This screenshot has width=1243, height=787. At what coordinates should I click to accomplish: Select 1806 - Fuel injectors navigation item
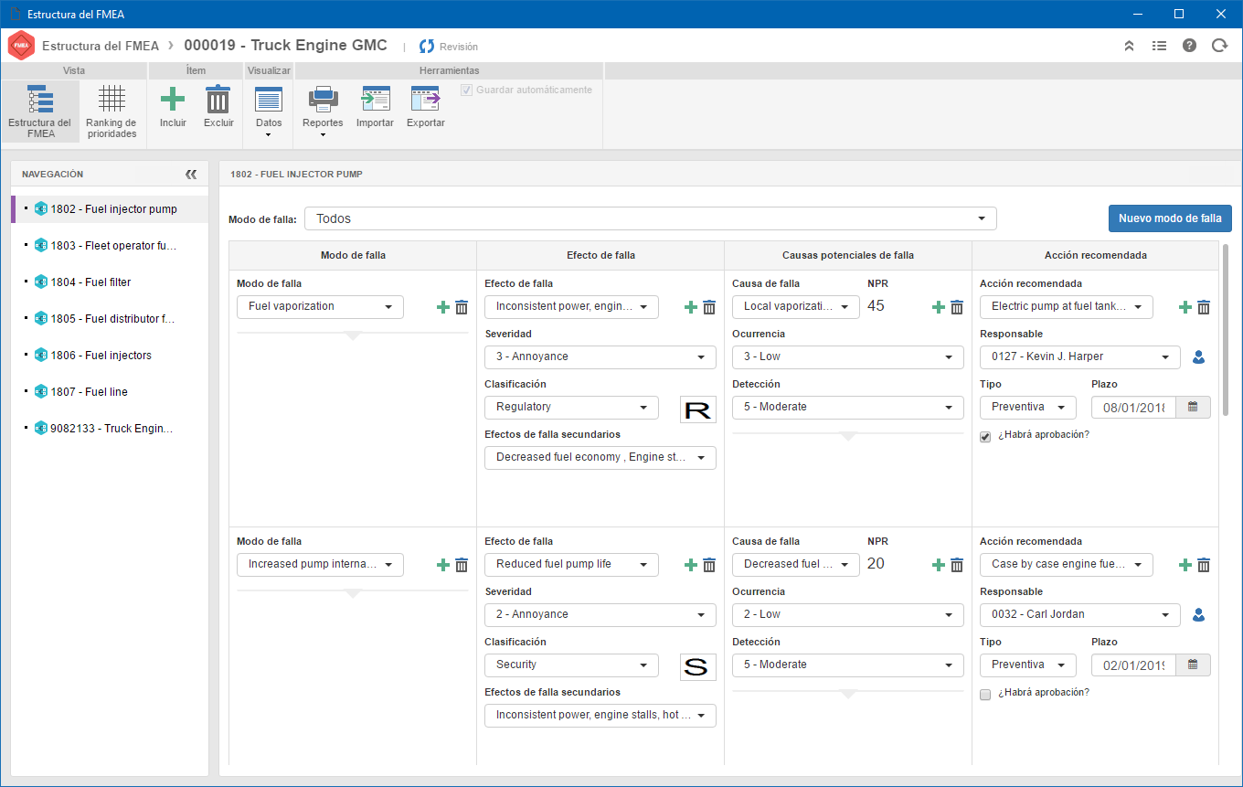pos(101,356)
